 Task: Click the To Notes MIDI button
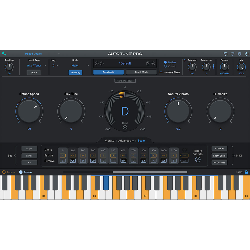pyautogui.click(x=219, y=148)
